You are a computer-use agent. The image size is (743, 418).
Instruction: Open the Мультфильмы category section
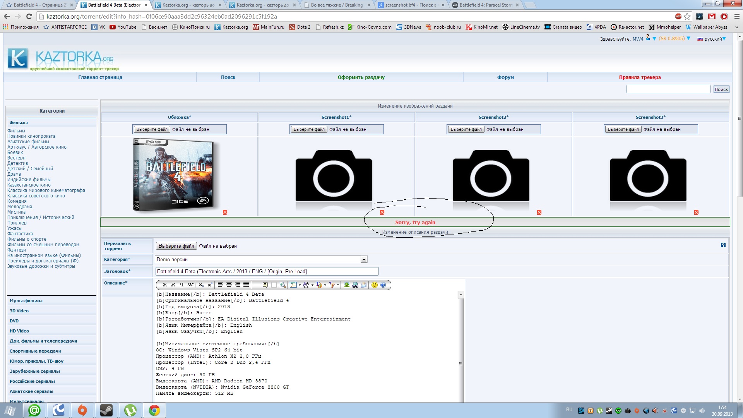pos(26,301)
